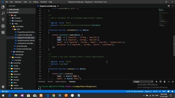
Task: Open Visual Studio from taskbar
Action: pos(22,96)
